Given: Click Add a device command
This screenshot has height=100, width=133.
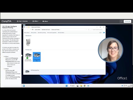Looking at the screenshot, I should pyautogui.click(x=27, y=32).
